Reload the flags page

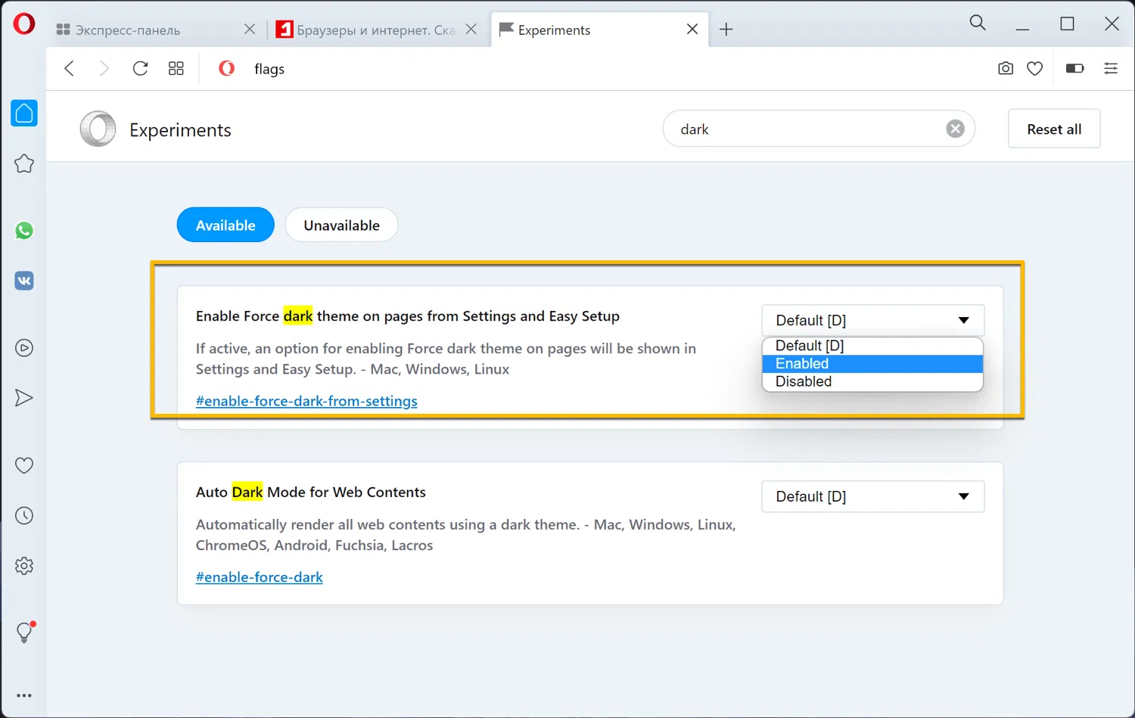point(140,69)
